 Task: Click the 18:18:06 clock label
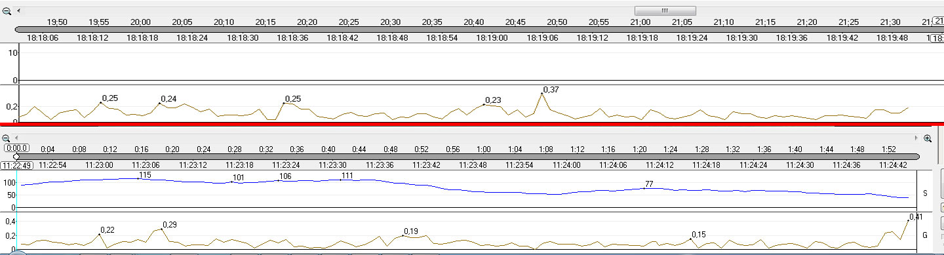[x=43, y=38]
